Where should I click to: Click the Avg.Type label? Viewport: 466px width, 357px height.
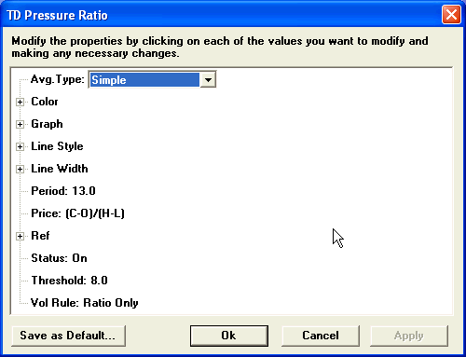tap(58, 79)
